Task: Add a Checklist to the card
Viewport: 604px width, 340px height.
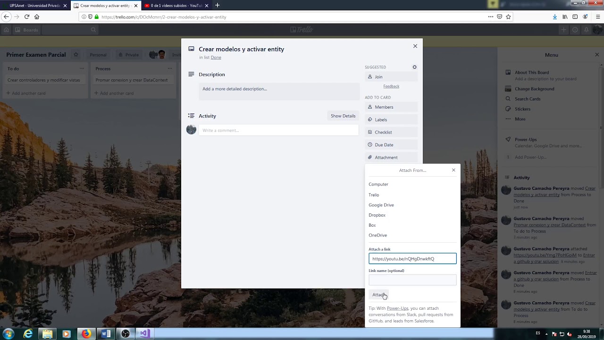Action: (391, 132)
